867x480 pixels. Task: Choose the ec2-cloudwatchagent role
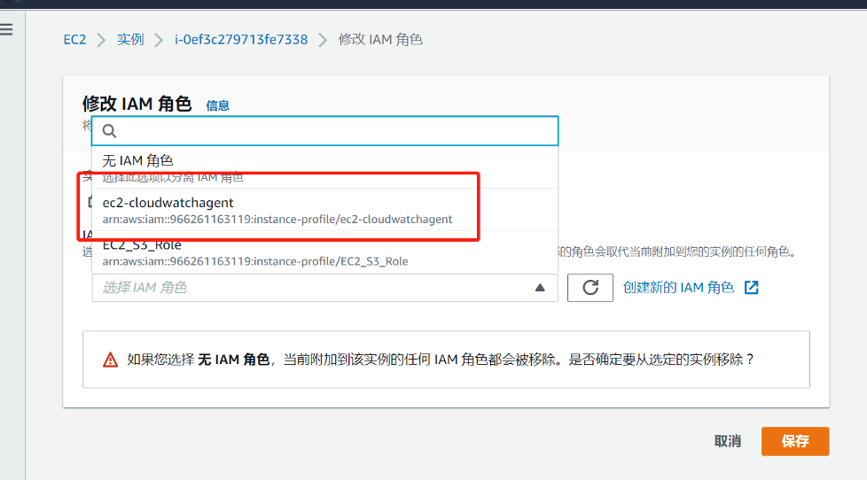pyautogui.click(x=325, y=210)
